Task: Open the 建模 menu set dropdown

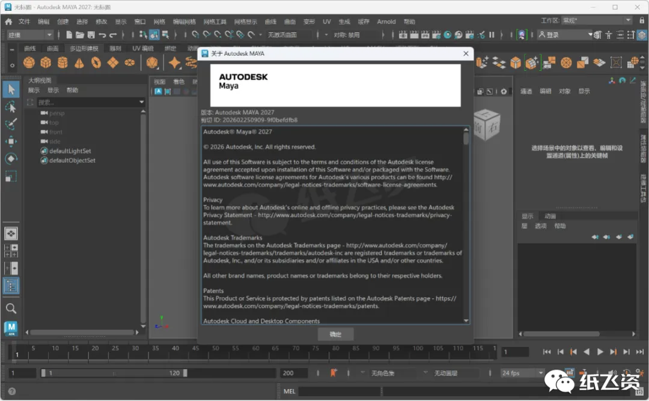Action: pos(30,35)
